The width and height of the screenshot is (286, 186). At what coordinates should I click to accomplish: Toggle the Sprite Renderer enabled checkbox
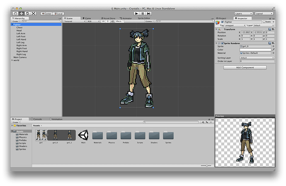(x=223, y=43)
